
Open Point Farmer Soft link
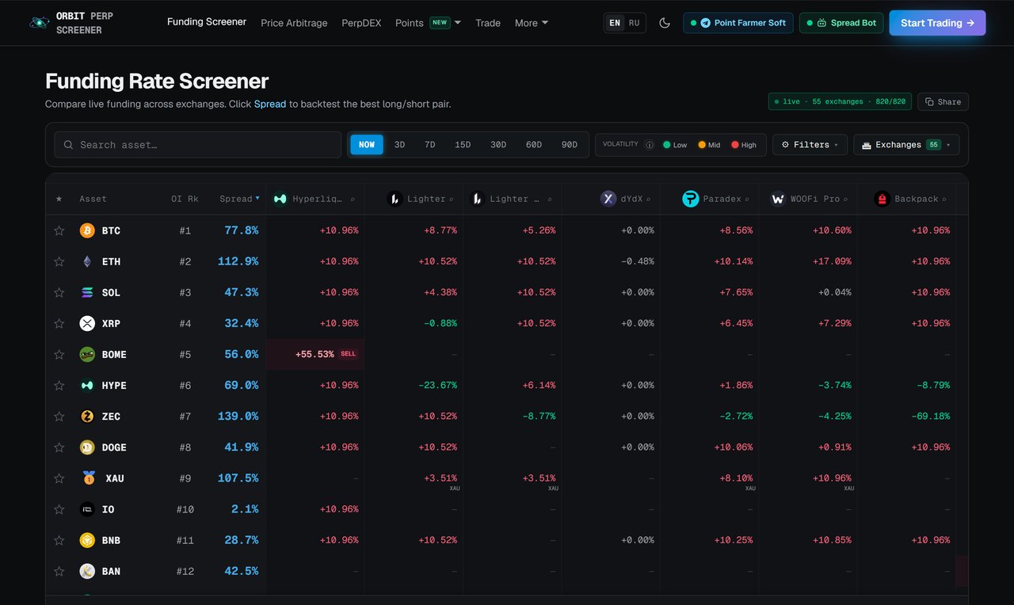(x=738, y=23)
